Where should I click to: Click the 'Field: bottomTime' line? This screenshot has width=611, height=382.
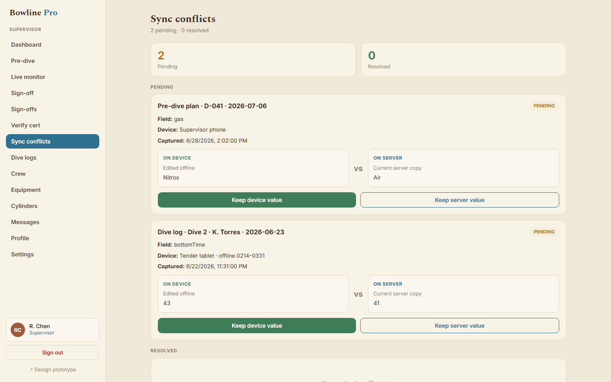coord(181,245)
